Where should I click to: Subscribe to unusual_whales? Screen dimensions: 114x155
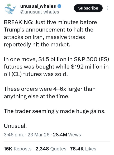(88, 8)
